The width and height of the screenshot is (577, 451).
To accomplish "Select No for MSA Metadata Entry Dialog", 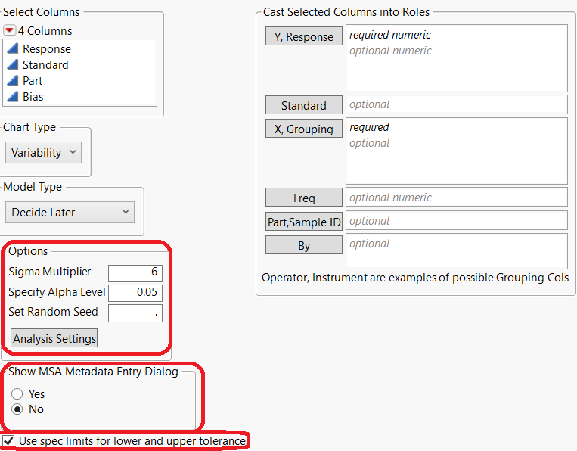I will (17, 409).
